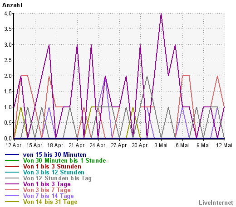The height and width of the screenshot is (207, 236).
Task: Click the gray peak at 2.0 after 30.Apr.
Action: click(147, 76)
